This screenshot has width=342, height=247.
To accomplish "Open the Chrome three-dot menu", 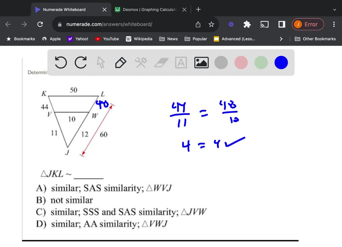I will (x=334, y=24).
